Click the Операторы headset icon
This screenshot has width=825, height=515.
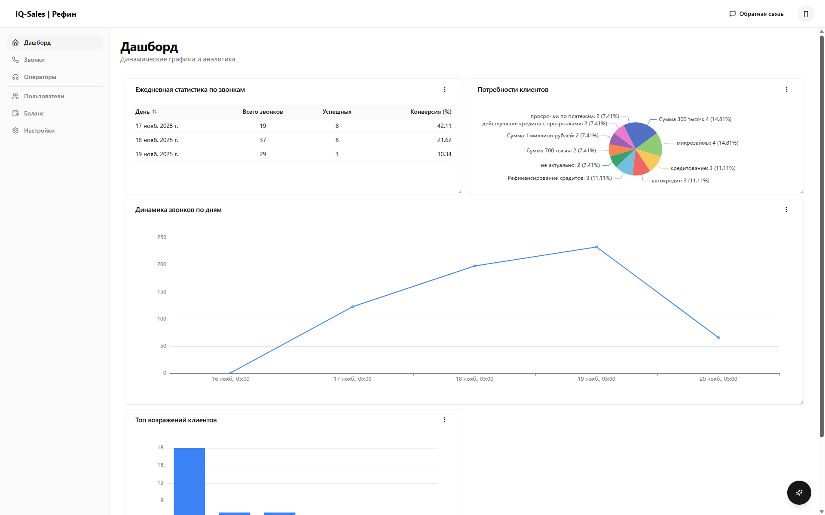click(x=15, y=77)
